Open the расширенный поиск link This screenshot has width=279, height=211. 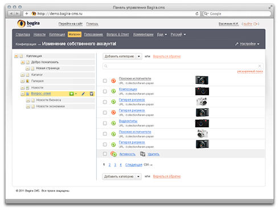[250, 71]
